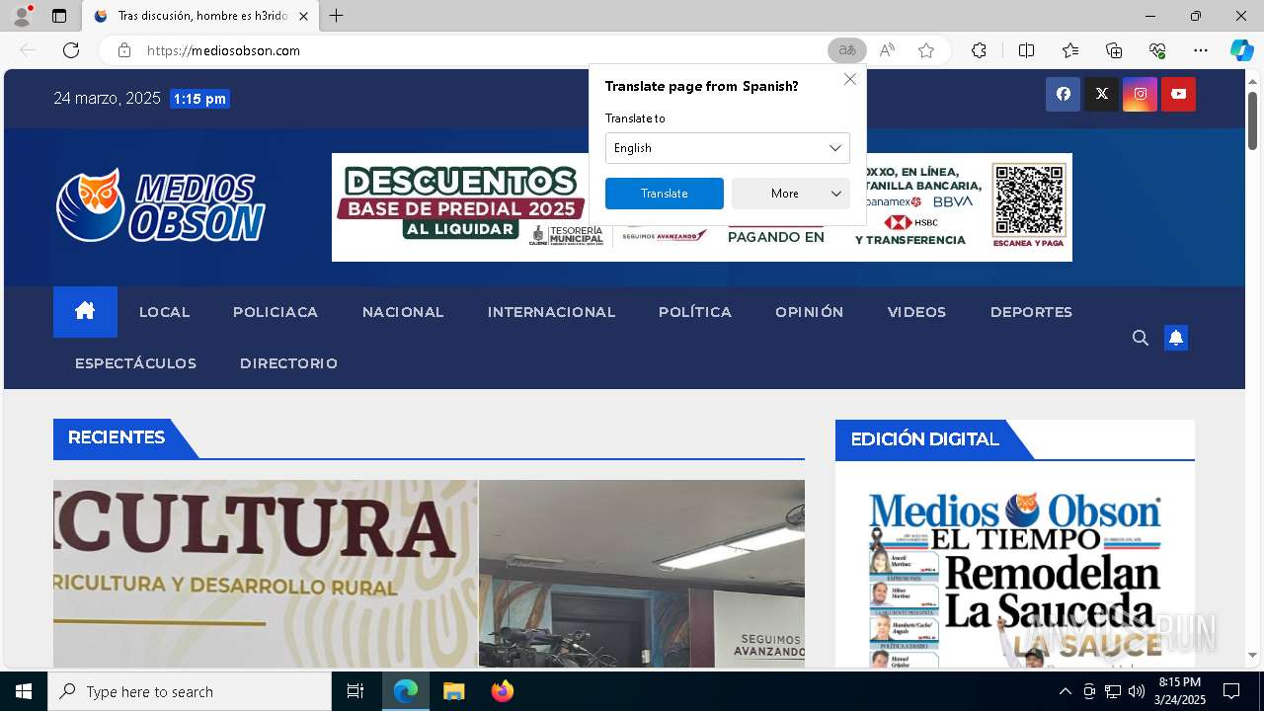Click the Translate button
Image resolution: width=1264 pixels, height=711 pixels.
(x=665, y=194)
